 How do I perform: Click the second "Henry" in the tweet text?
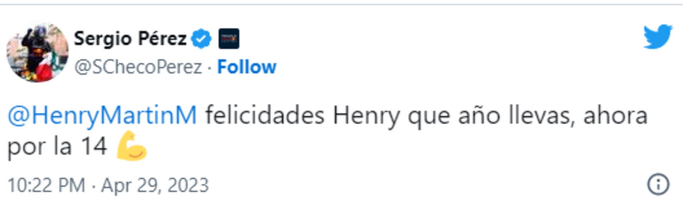point(366,115)
